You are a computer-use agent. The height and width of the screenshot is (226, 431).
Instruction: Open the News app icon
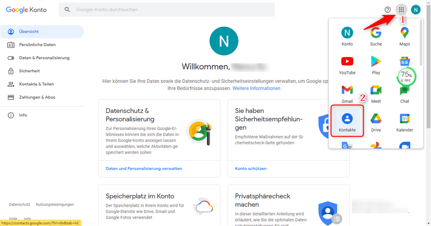tap(405, 62)
